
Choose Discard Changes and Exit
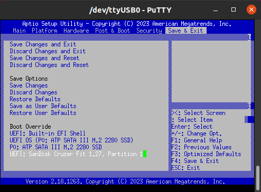tap(48, 51)
